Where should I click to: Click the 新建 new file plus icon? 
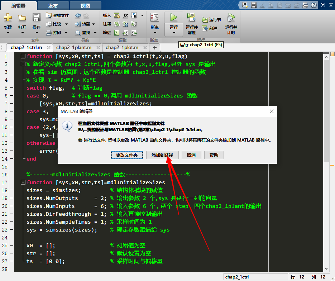pyautogui.click(x=8, y=17)
